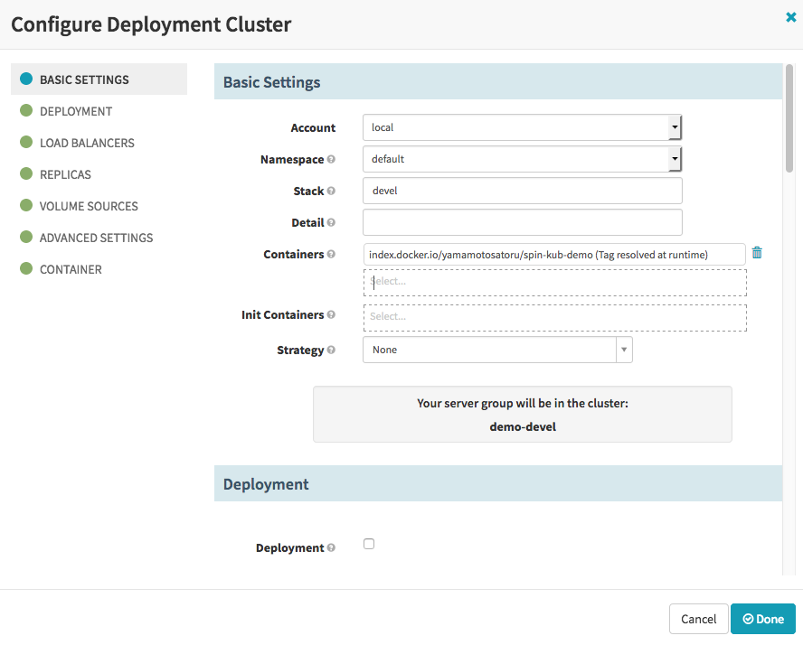Close the Configure Deployment Cluster dialog
The image size is (803, 645).
790,17
